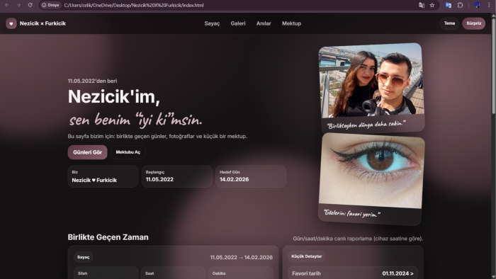Screen dimensions: 496x279
Task: Open the Galeri nav item
Action: point(238,23)
